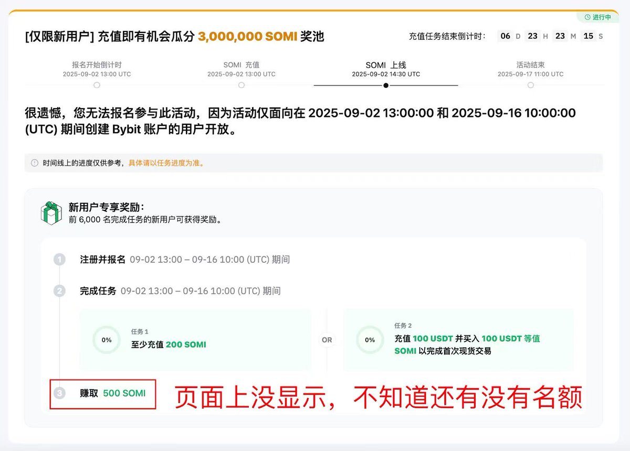Click the 进行中 status badge
The image size is (630, 451).
click(597, 17)
